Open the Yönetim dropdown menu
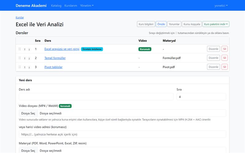245x153 pixels. point(87,6)
